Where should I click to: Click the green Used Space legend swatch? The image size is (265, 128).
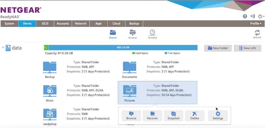tap(133, 53)
